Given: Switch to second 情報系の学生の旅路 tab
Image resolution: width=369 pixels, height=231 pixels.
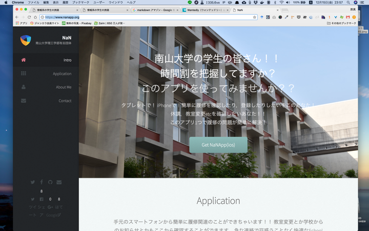Looking at the screenshot, I should [x=106, y=10].
